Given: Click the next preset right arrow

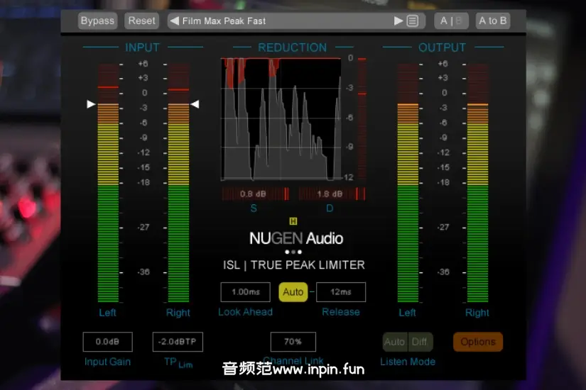Looking at the screenshot, I should [398, 21].
